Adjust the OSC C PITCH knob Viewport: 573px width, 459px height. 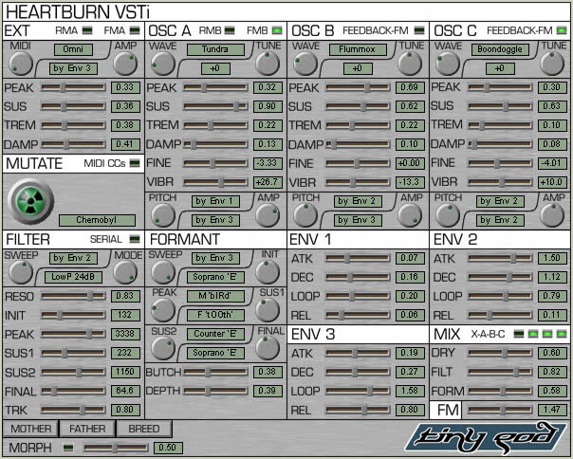[x=447, y=215]
